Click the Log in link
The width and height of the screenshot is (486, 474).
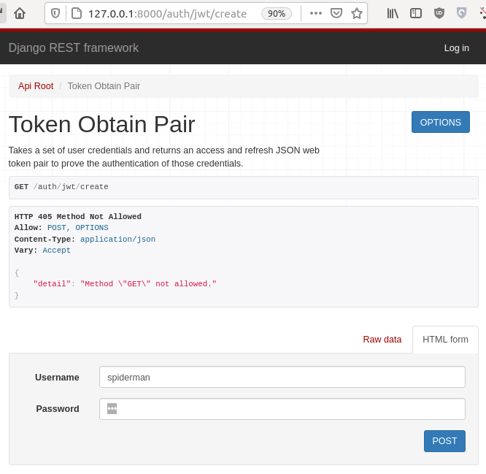[456, 47]
